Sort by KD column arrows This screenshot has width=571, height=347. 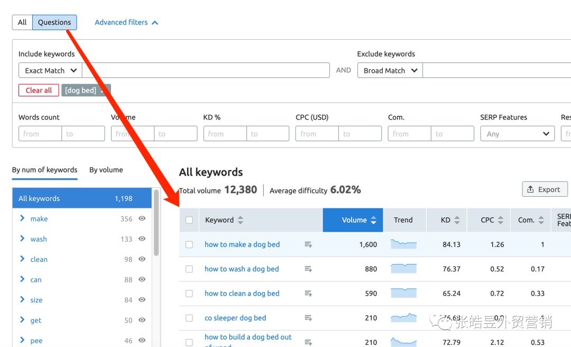tap(457, 220)
